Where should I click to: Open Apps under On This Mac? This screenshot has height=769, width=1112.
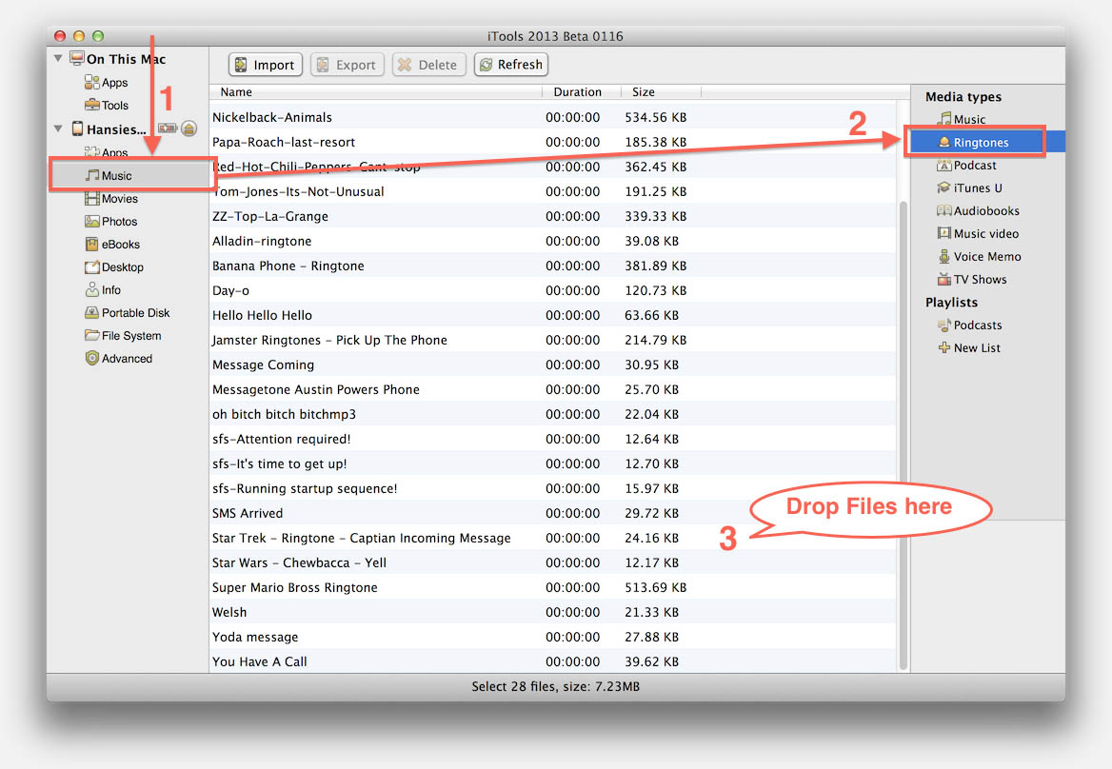tap(107, 82)
